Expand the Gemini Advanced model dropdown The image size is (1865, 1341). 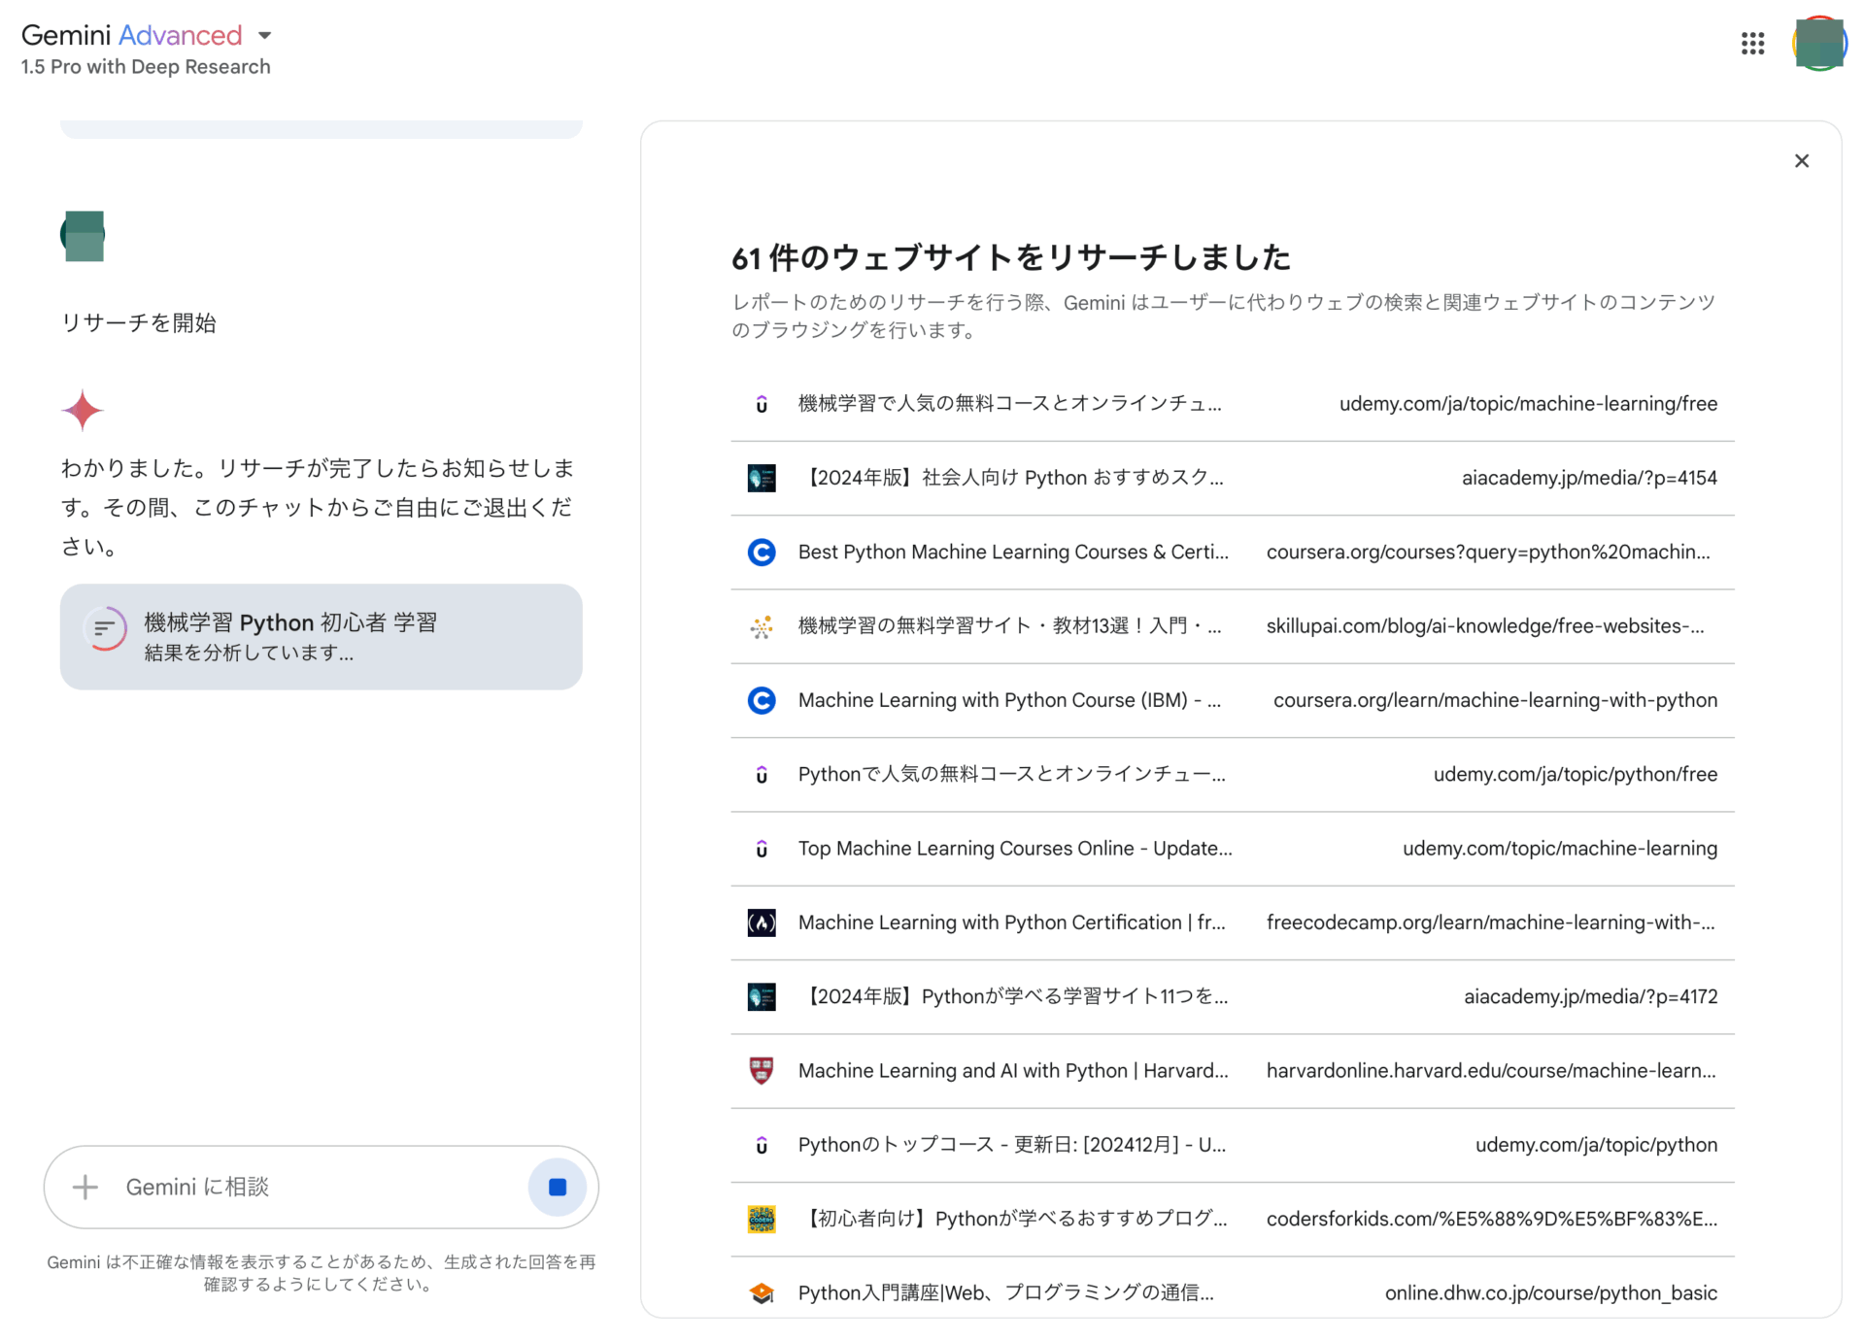click(x=264, y=36)
